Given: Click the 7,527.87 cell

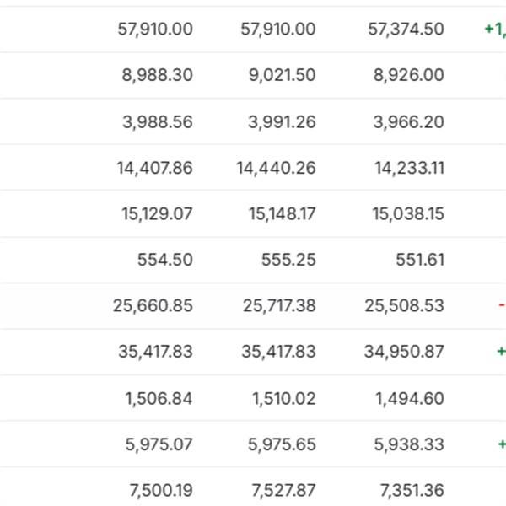Looking at the screenshot, I should [278, 490].
